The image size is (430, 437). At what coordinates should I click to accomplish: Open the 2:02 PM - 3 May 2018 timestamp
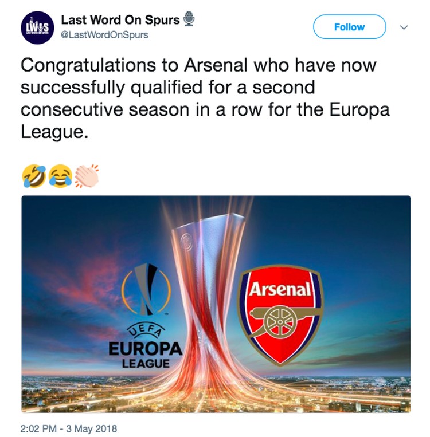tap(69, 428)
